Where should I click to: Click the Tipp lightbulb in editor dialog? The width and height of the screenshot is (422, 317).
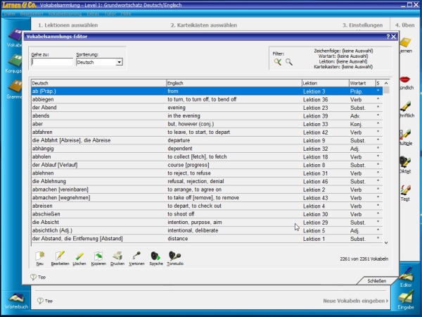point(33,277)
